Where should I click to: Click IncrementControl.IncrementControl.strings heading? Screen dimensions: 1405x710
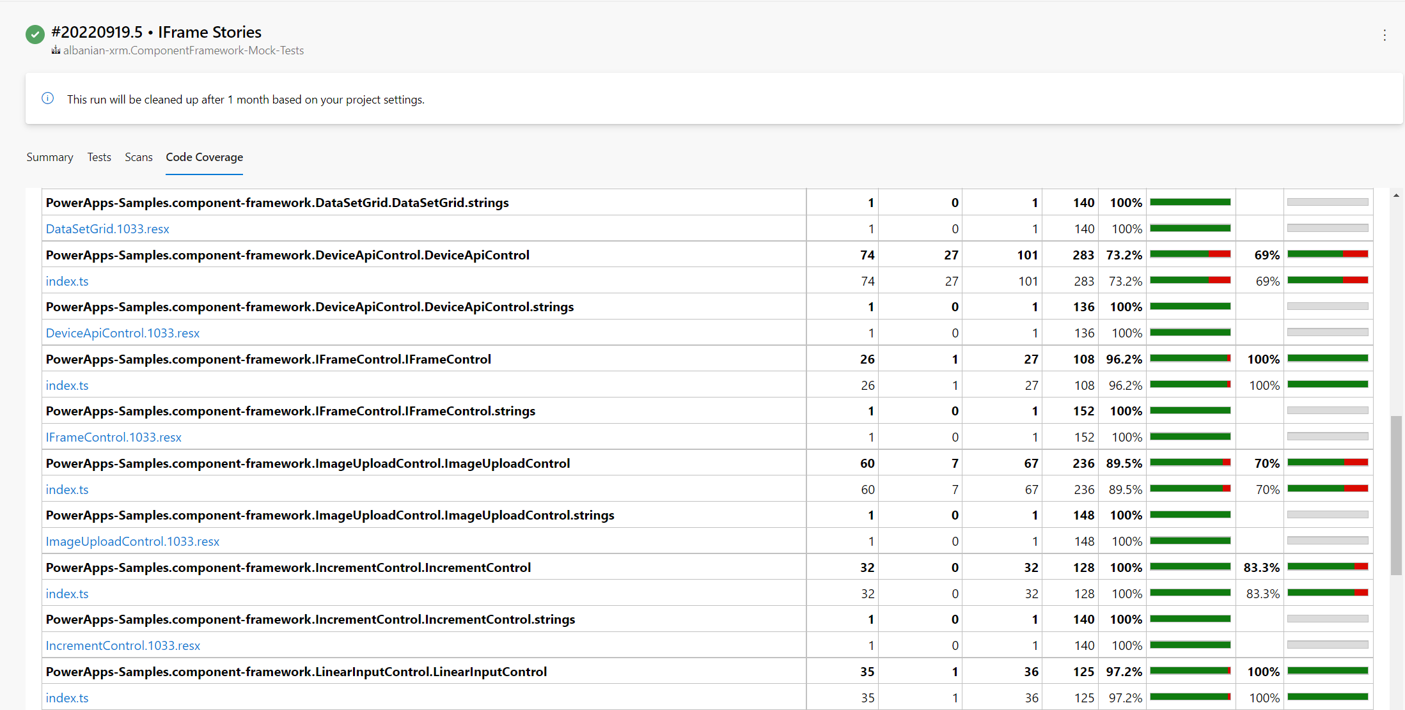[311, 619]
